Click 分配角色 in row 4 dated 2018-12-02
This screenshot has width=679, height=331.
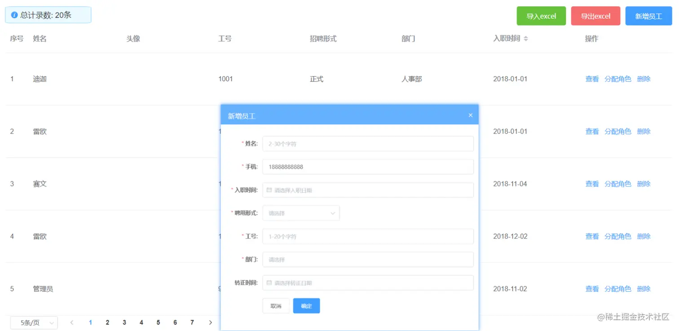click(618, 236)
